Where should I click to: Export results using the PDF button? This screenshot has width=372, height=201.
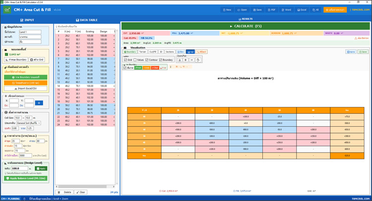tap(271, 10)
